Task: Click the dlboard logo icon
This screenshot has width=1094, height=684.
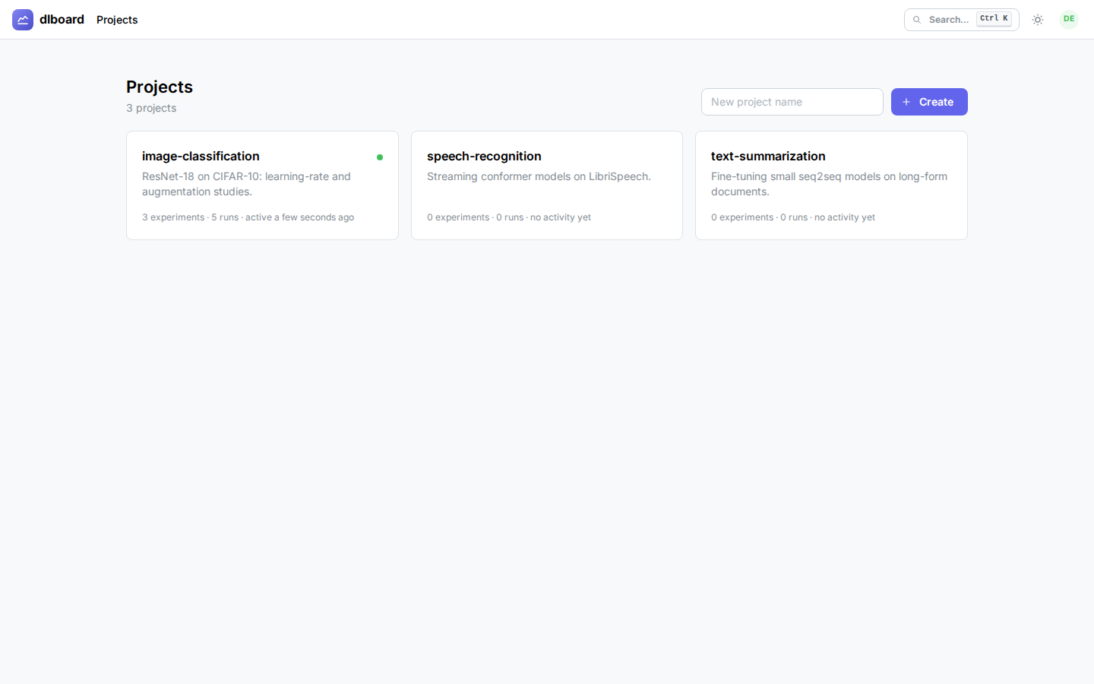Action: 23,20
